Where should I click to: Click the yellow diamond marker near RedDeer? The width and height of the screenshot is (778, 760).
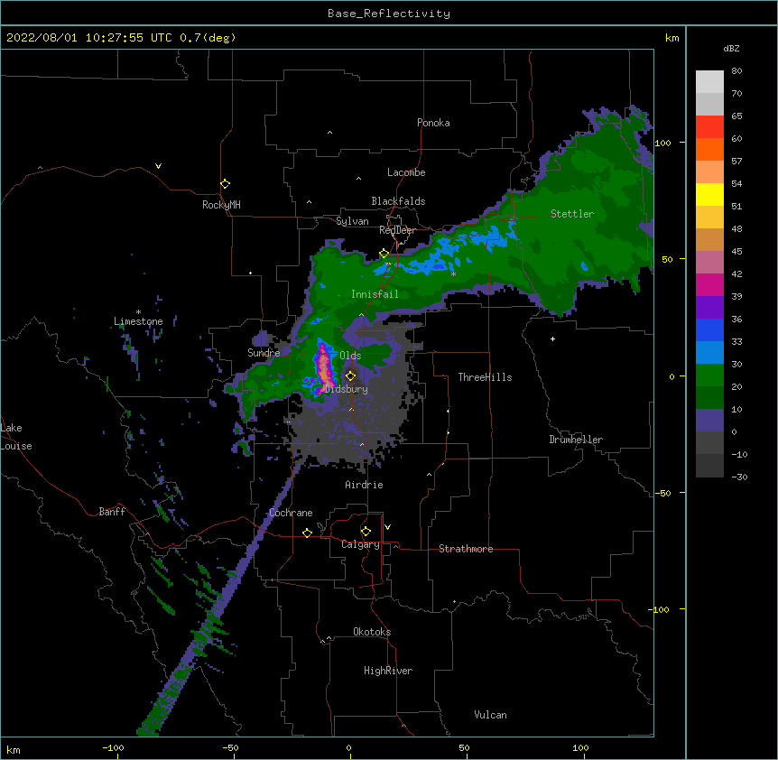(384, 254)
